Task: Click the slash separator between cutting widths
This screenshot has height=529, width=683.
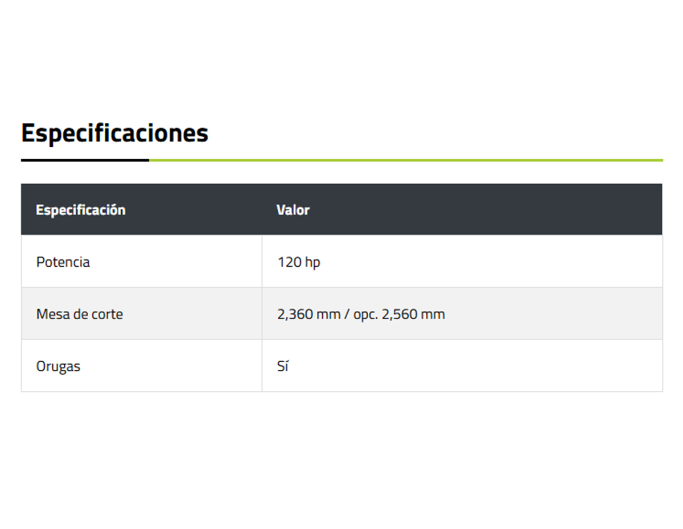Action: point(347,314)
